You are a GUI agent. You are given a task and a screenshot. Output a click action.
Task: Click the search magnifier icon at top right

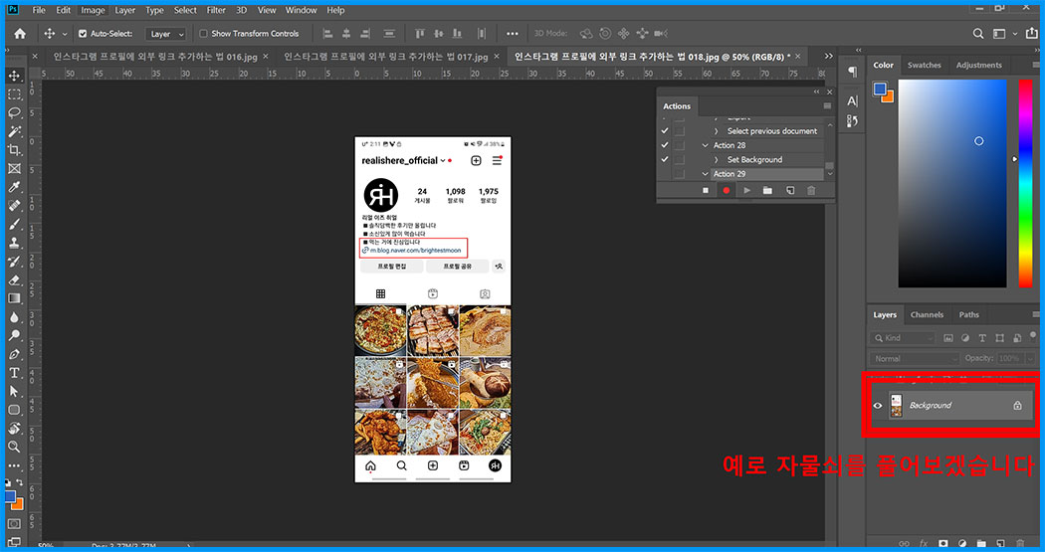pyautogui.click(x=977, y=33)
